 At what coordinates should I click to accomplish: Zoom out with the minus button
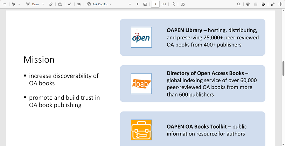130,4
